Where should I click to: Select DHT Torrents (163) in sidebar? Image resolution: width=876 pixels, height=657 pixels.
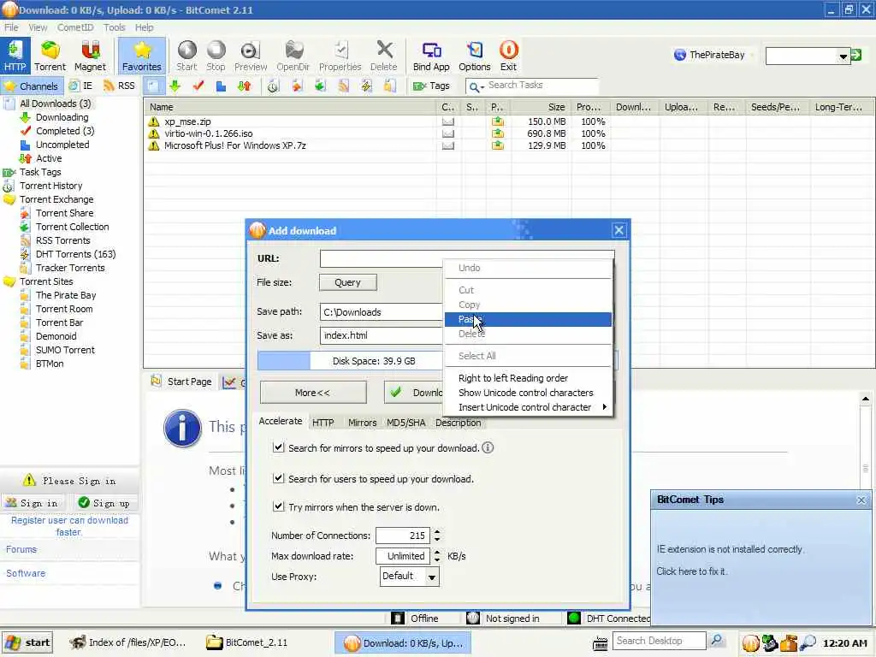point(75,254)
